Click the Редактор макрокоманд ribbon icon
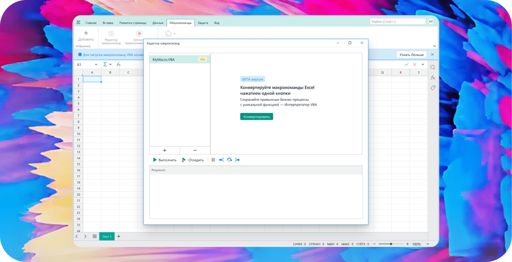The image size is (512, 262). [111, 34]
